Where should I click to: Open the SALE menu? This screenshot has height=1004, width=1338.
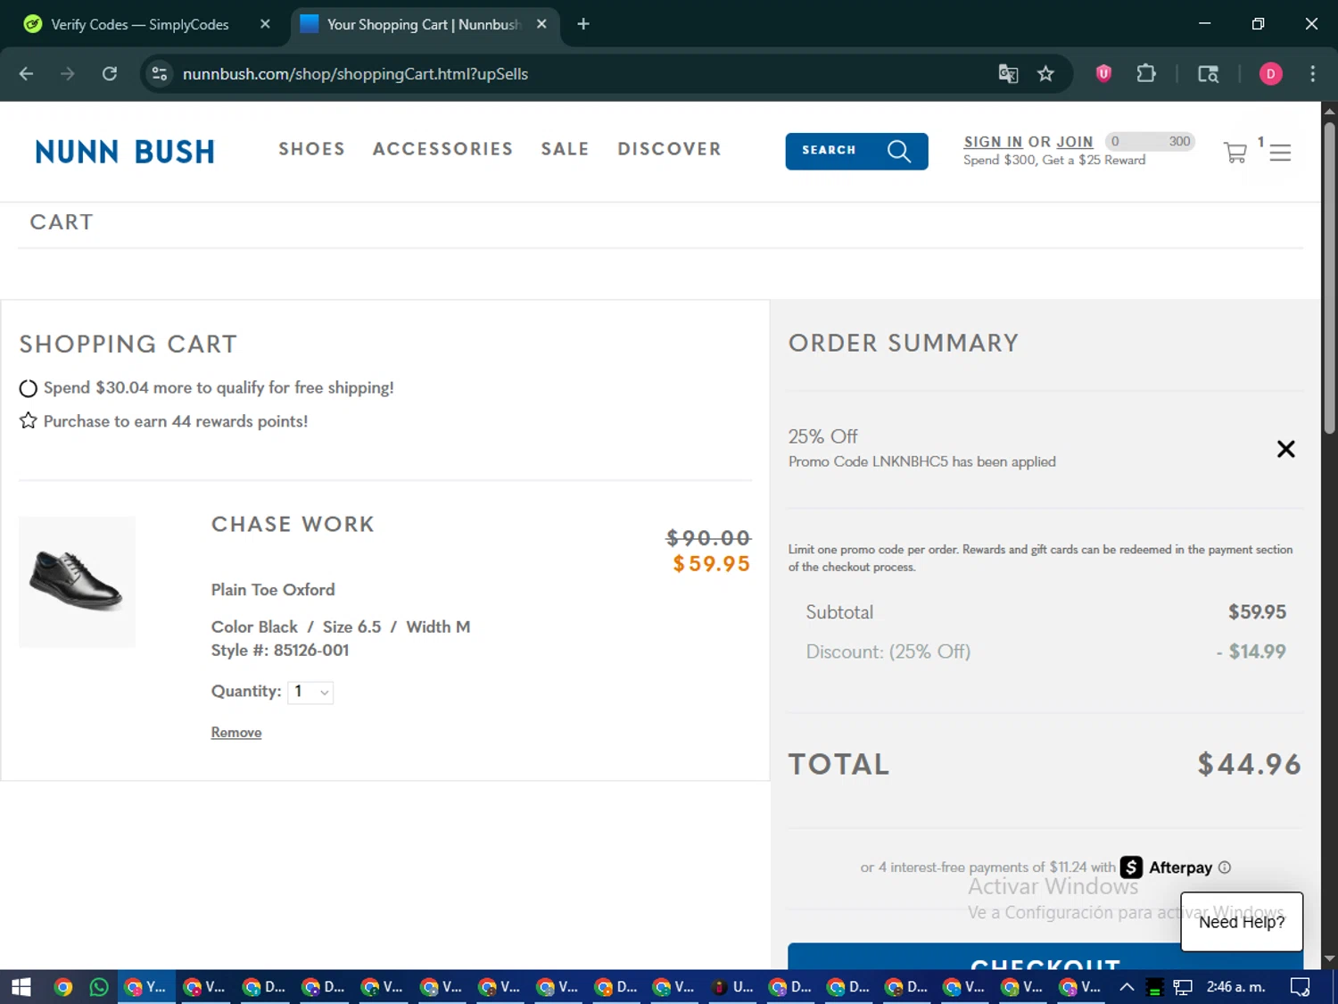click(x=565, y=149)
